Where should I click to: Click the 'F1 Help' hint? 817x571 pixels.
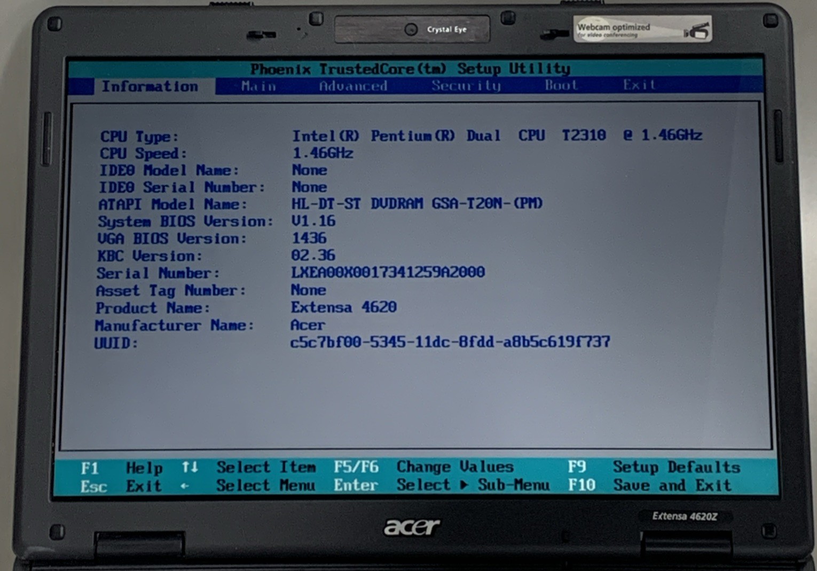pyautogui.click(x=122, y=469)
